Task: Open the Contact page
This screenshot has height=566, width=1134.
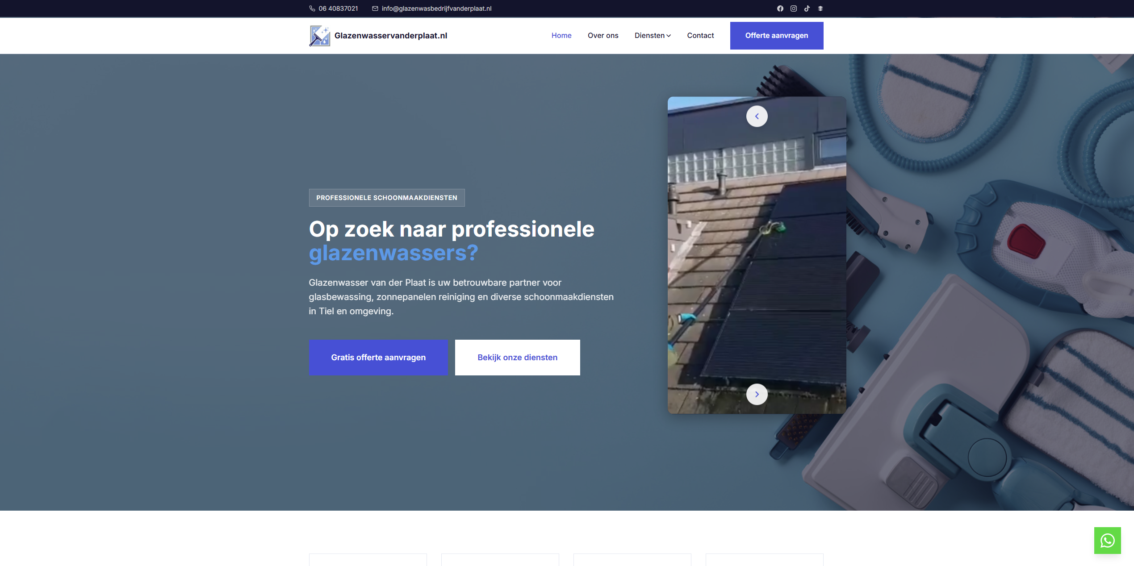Action: coord(700,35)
